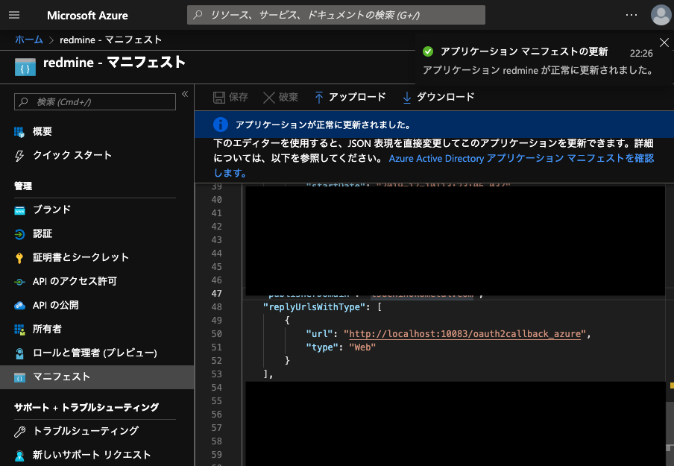Image resolution: width=674 pixels, height=466 pixels.
Task: Click the upload arrow icon
Action: click(x=319, y=98)
